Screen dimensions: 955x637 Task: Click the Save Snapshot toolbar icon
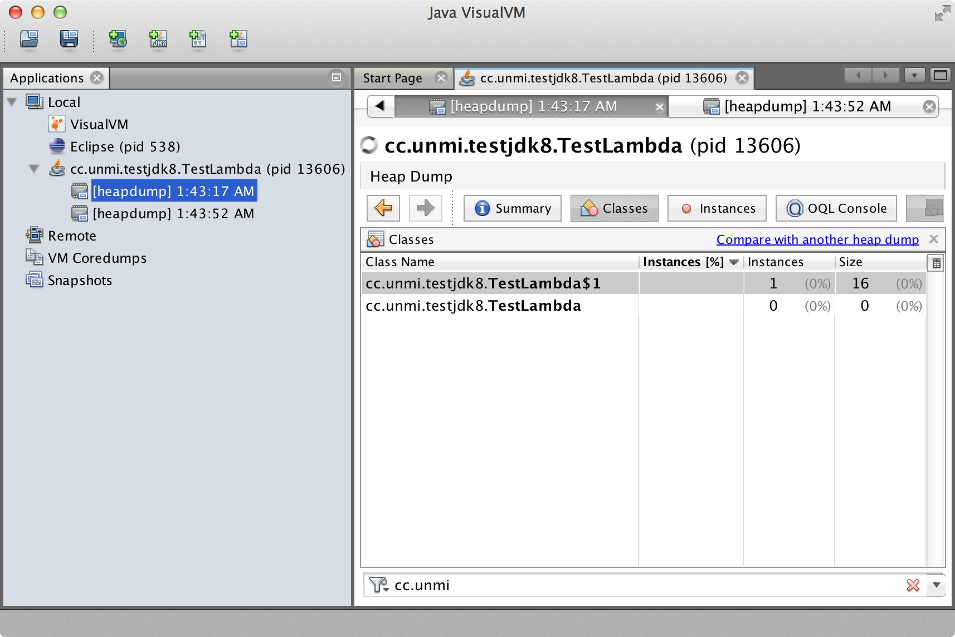click(x=69, y=39)
